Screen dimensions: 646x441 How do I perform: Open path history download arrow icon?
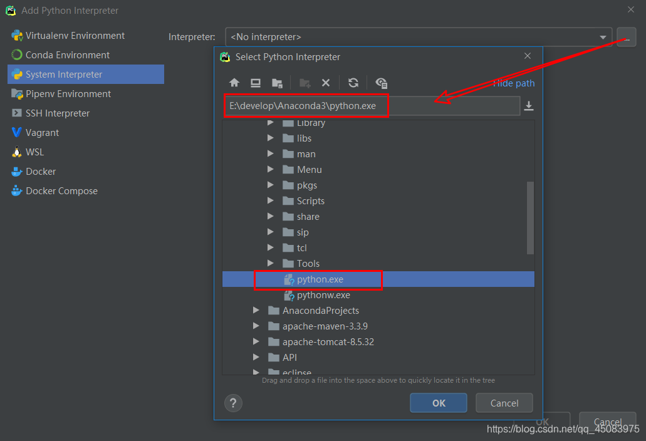pyautogui.click(x=529, y=106)
